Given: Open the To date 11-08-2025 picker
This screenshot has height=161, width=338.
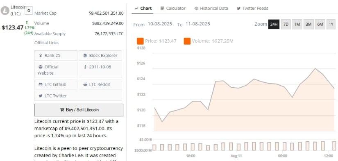Looking at the screenshot, I should [197, 24].
